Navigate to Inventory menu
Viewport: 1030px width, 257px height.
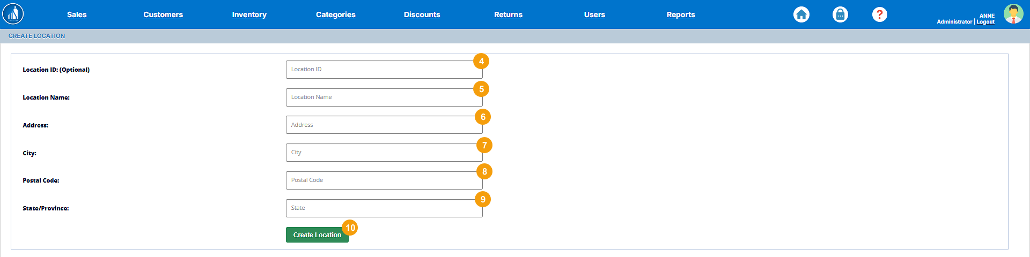click(249, 14)
